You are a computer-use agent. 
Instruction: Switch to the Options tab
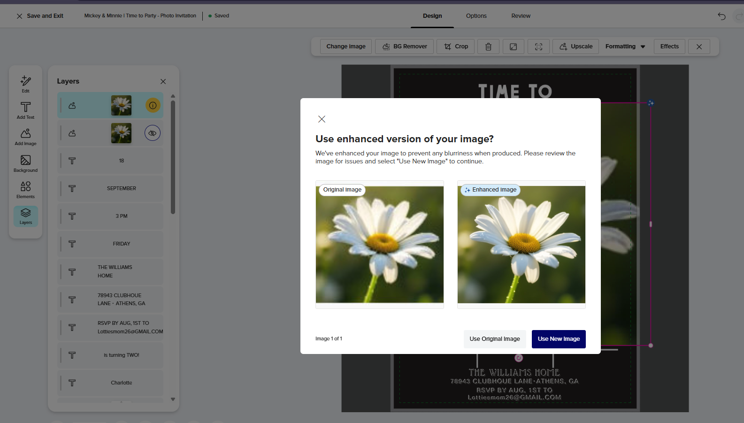click(476, 16)
